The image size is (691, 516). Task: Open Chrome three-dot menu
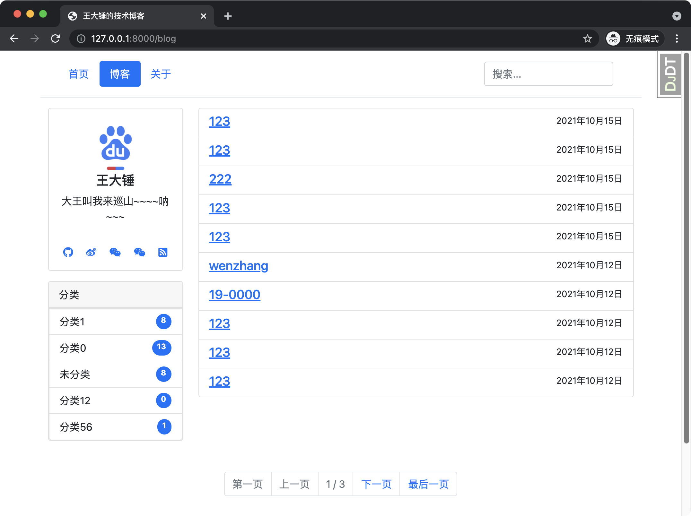[677, 39]
